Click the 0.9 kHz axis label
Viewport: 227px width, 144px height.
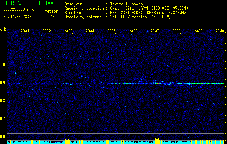pos(3,83)
